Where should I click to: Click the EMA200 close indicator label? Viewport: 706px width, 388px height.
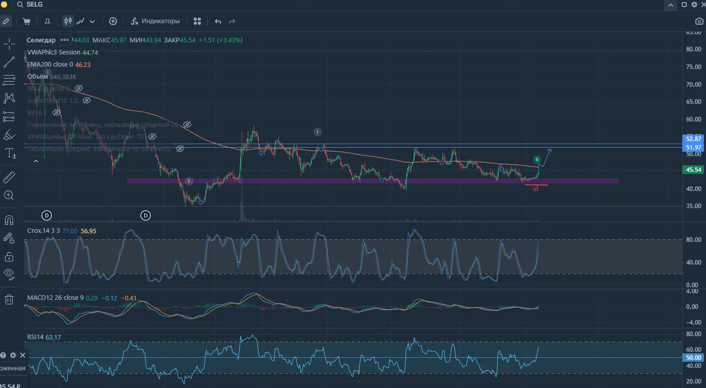50,64
